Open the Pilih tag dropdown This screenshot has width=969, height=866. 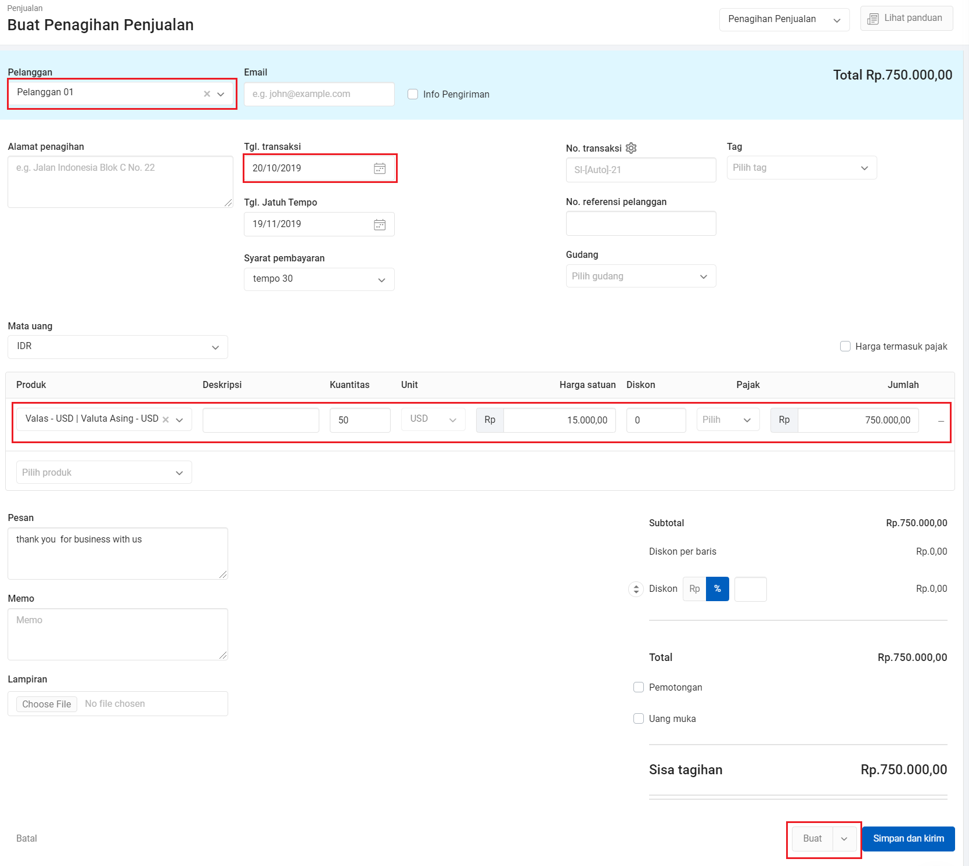[x=802, y=168]
